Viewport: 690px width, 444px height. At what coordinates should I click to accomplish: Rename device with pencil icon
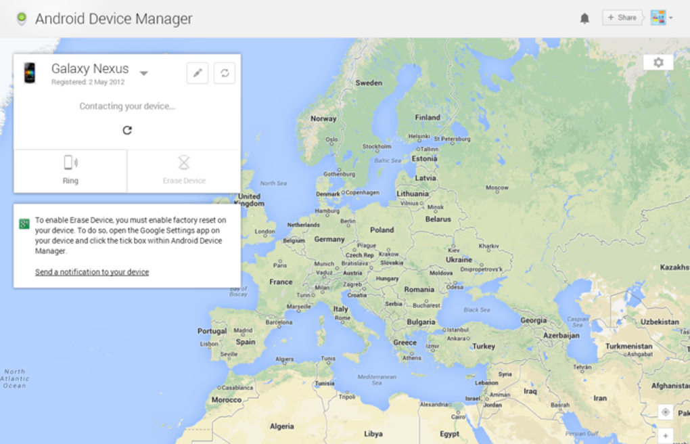pyautogui.click(x=197, y=73)
